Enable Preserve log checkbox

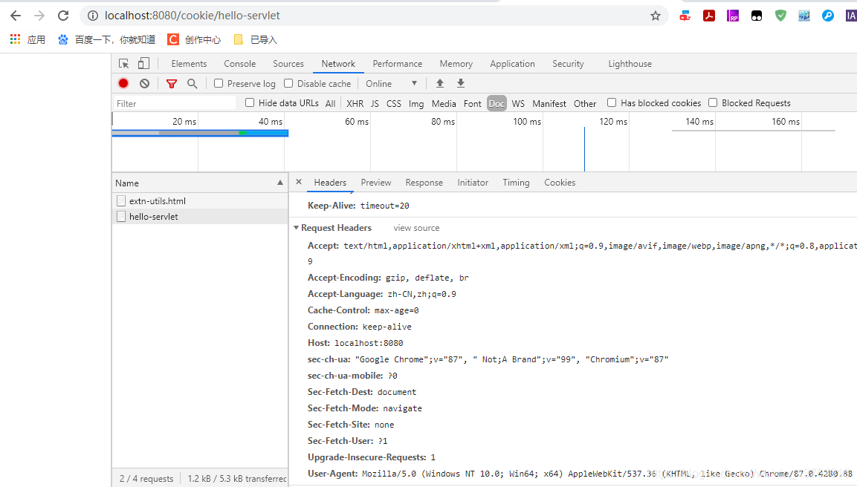219,84
